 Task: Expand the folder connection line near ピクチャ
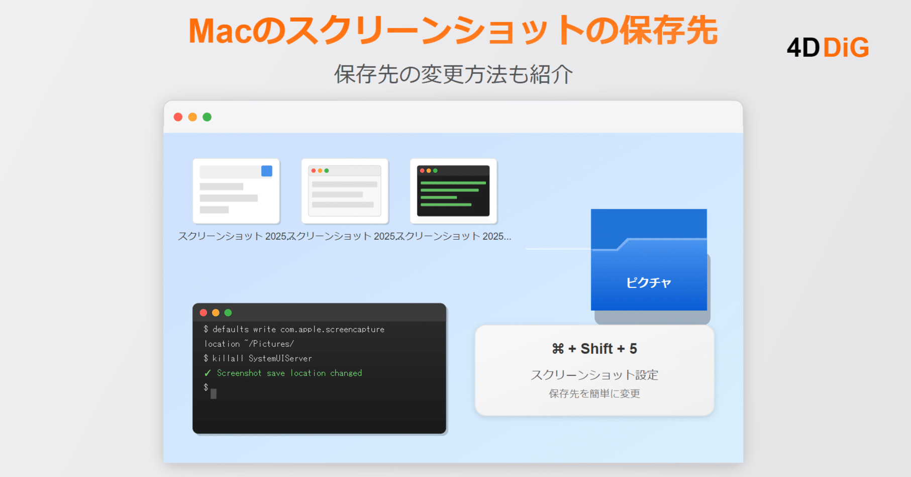[558, 247]
